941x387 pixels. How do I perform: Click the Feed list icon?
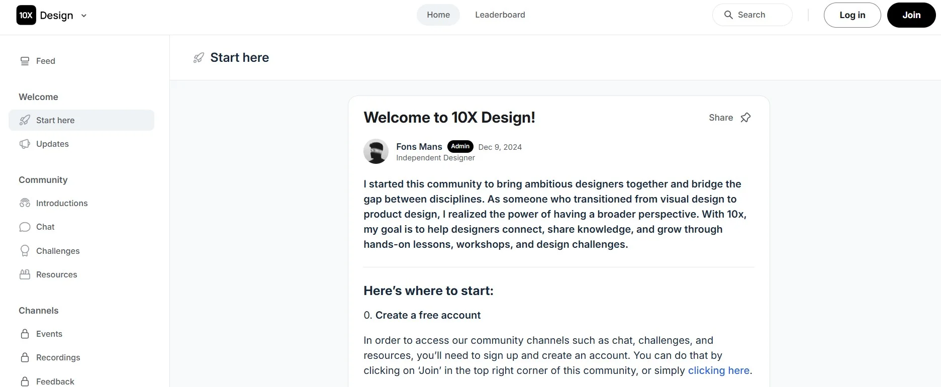pos(25,61)
